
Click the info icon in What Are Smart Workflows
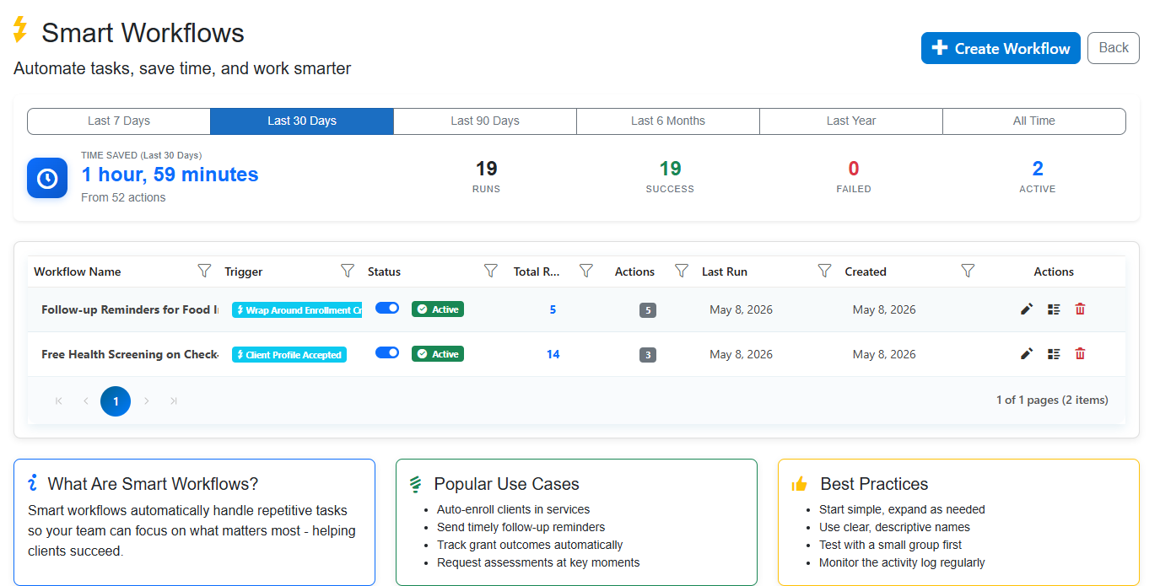(x=33, y=483)
